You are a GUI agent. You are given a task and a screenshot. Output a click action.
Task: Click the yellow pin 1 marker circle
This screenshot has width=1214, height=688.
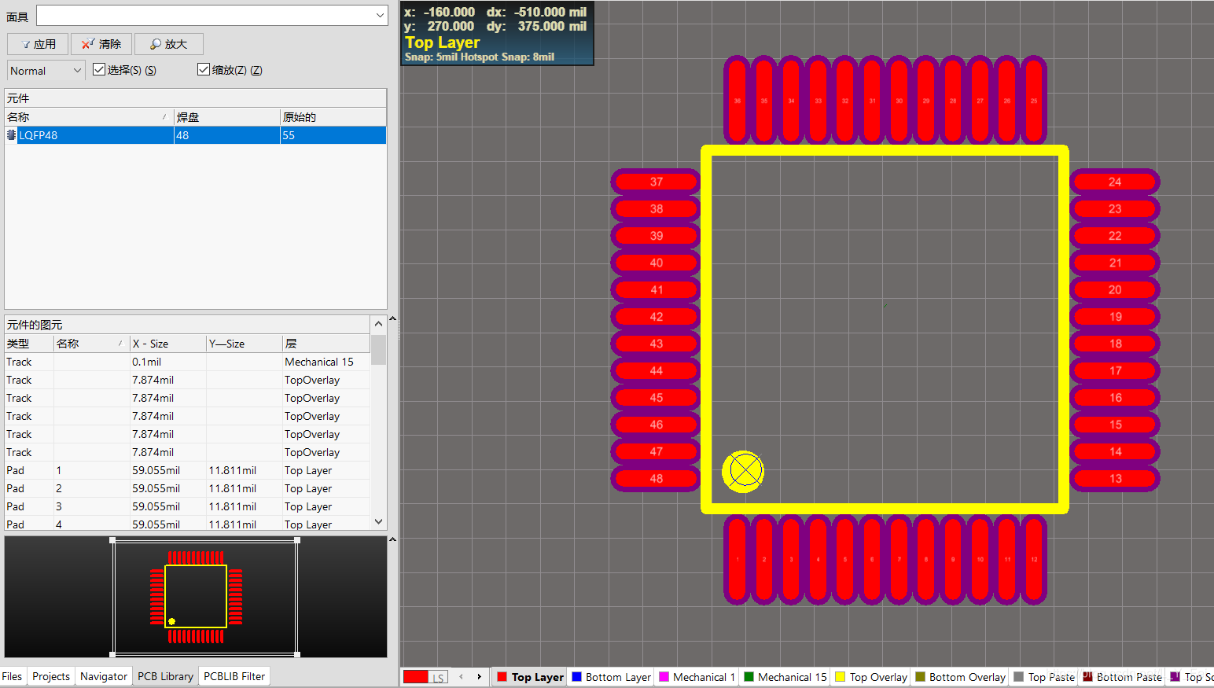tap(743, 471)
